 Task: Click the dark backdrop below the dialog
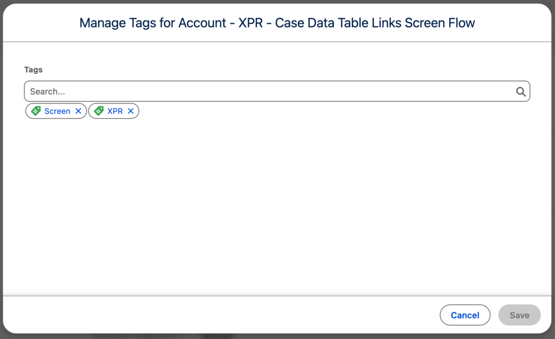277,336
